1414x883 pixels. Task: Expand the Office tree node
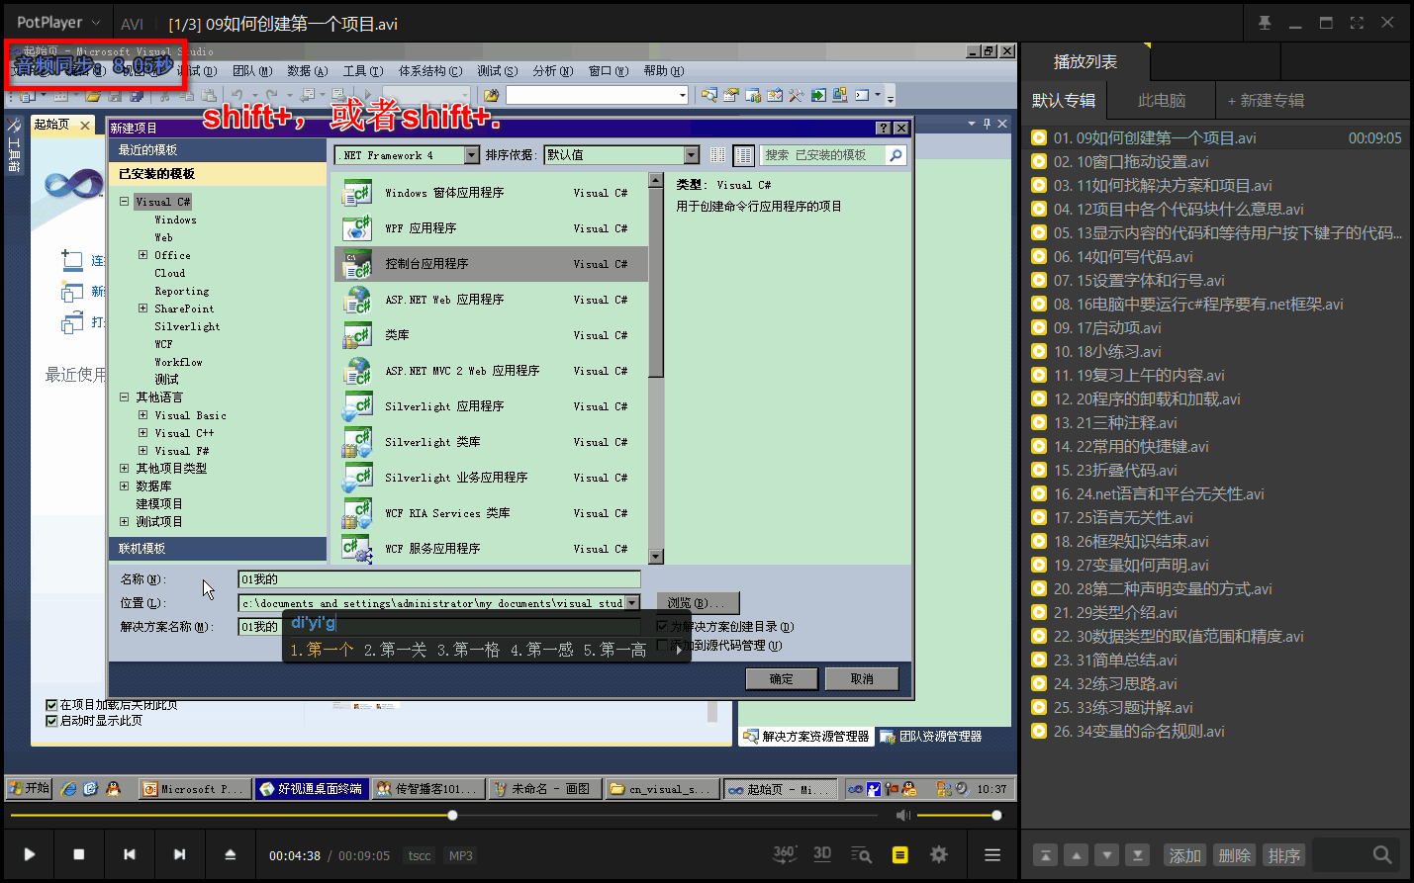(143, 255)
